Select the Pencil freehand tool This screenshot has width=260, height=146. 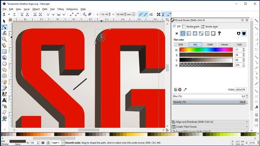4,82
